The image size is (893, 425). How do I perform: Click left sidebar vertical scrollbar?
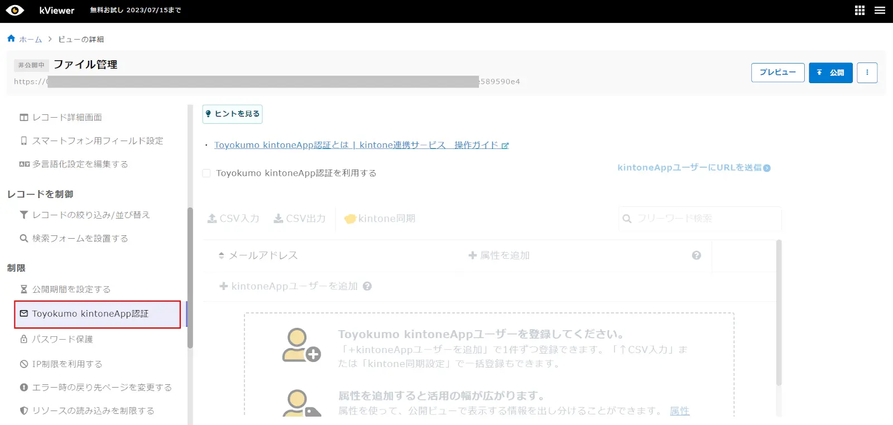pyautogui.click(x=190, y=278)
